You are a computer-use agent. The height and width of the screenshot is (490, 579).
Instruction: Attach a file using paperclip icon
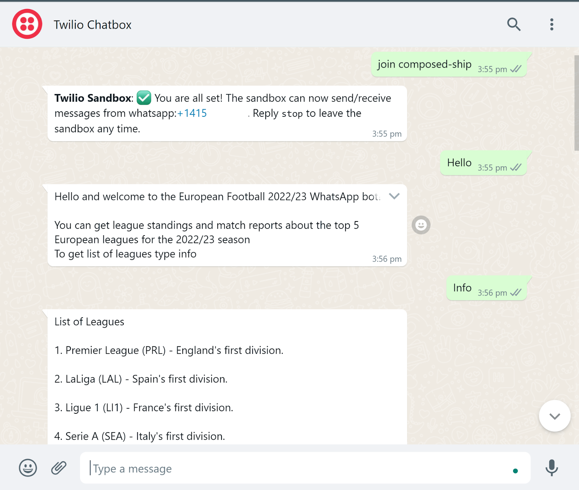point(59,468)
